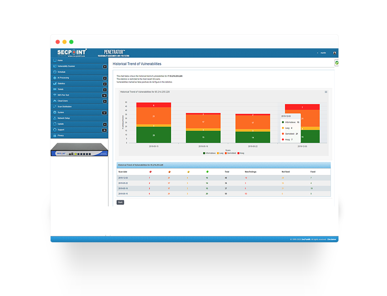Click the Privacy padlock icon
This screenshot has height=296, width=387.
point(55,136)
